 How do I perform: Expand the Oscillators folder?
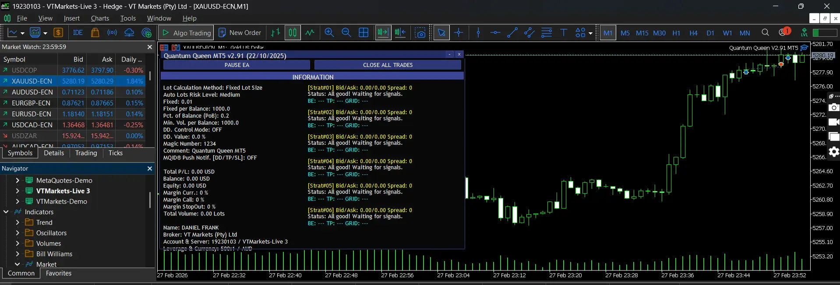(18, 233)
